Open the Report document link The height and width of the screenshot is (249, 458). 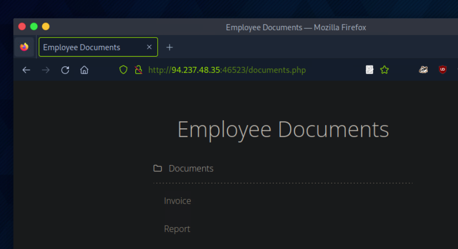(x=177, y=229)
